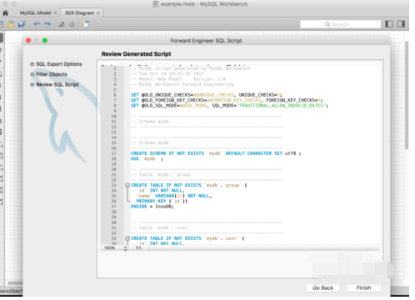Click the SET @OLD_SQL_MODE line

[229, 106]
